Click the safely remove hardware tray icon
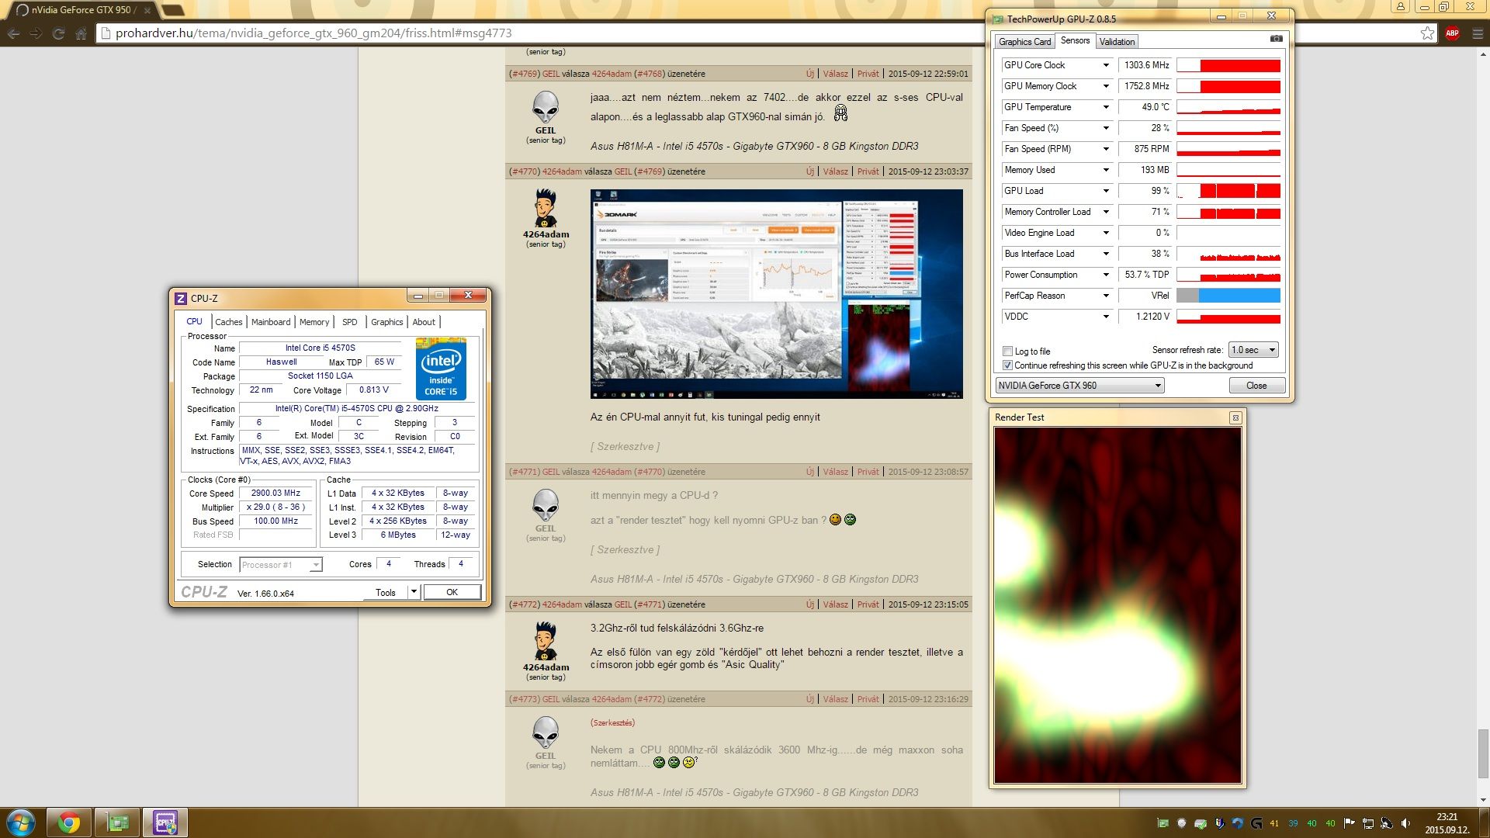Screen dimensions: 1490x838 (1201, 823)
